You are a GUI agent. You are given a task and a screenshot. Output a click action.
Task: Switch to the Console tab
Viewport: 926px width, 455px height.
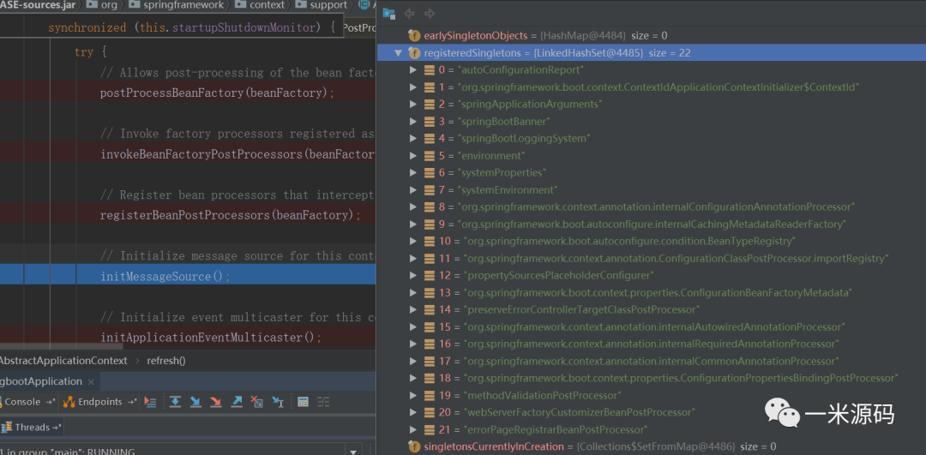[x=23, y=402]
